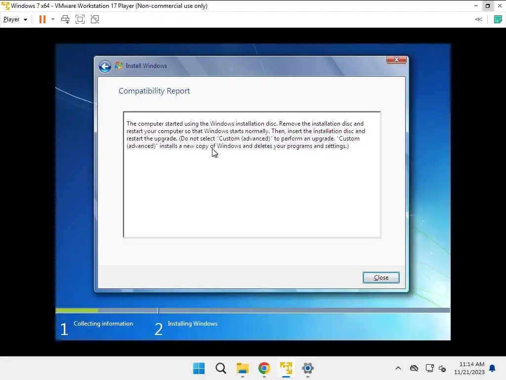Click the VMware window title text
Viewport: 506px width, 380px height.
(x=109, y=6)
